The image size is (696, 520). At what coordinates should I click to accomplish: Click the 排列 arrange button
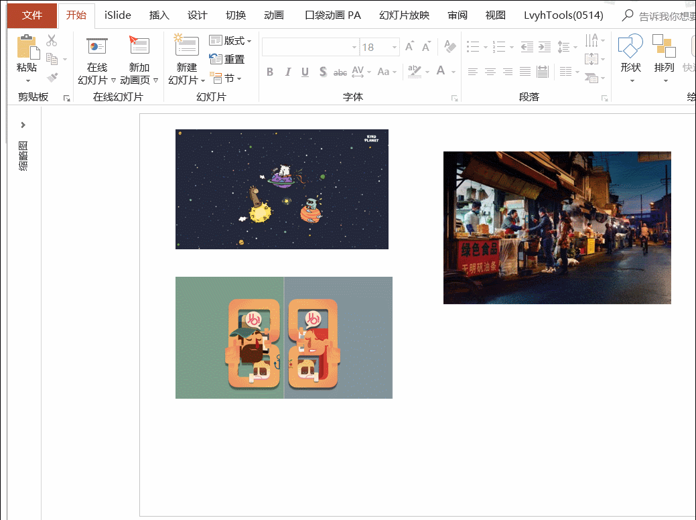click(664, 48)
